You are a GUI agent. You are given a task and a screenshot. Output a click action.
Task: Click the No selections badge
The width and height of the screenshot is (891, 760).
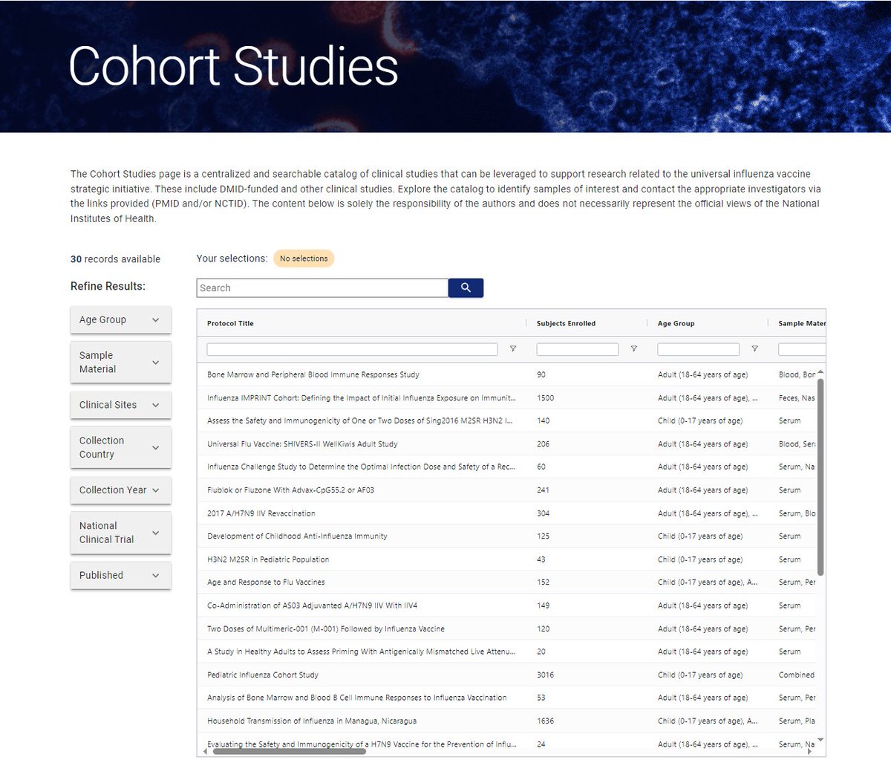(x=304, y=259)
